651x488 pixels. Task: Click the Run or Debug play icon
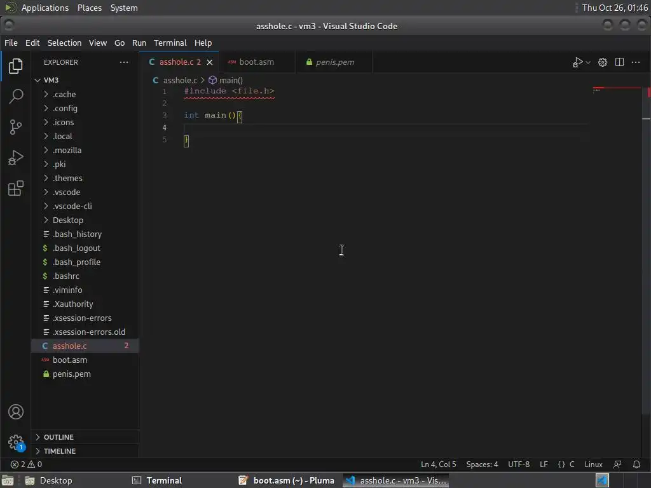pos(577,62)
